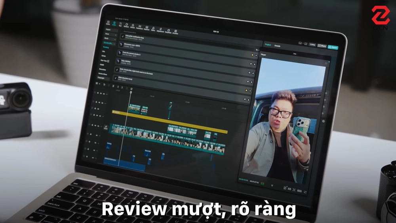Select the Trending sound category

(106, 47)
